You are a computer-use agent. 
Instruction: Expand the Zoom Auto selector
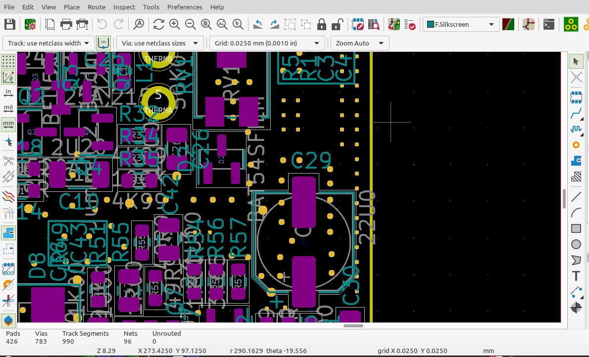[x=359, y=43]
